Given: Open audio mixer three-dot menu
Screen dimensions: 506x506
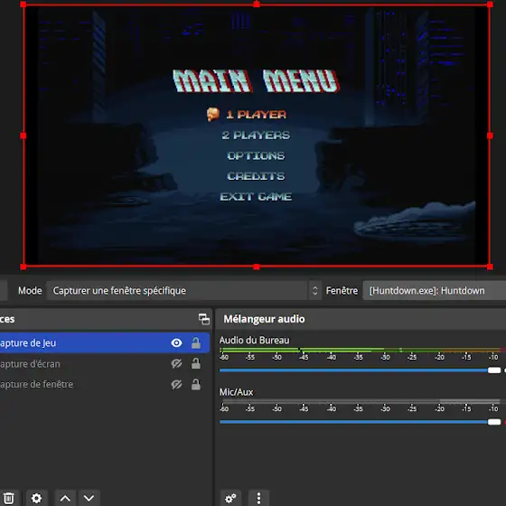Looking at the screenshot, I should pyautogui.click(x=258, y=498).
